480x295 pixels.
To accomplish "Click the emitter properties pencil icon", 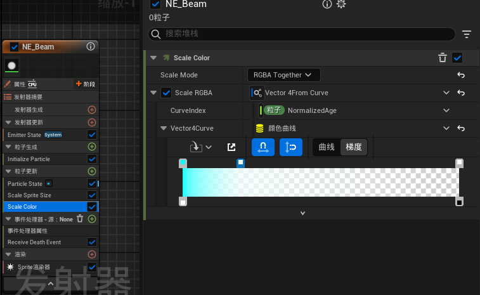I will (8, 84).
